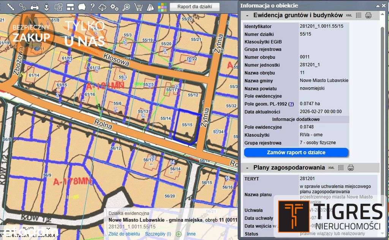Click the 7 - osoby fizyczne value

coord(318,143)
